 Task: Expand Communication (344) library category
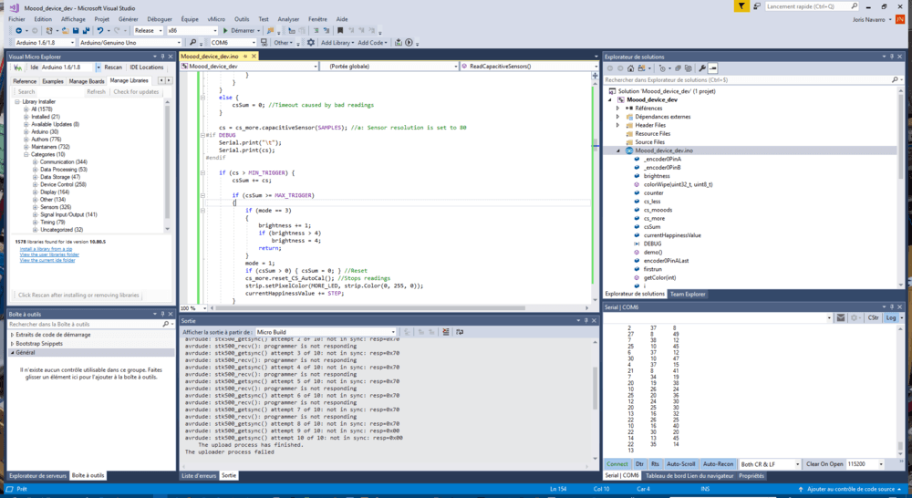[x=35, y=162]
